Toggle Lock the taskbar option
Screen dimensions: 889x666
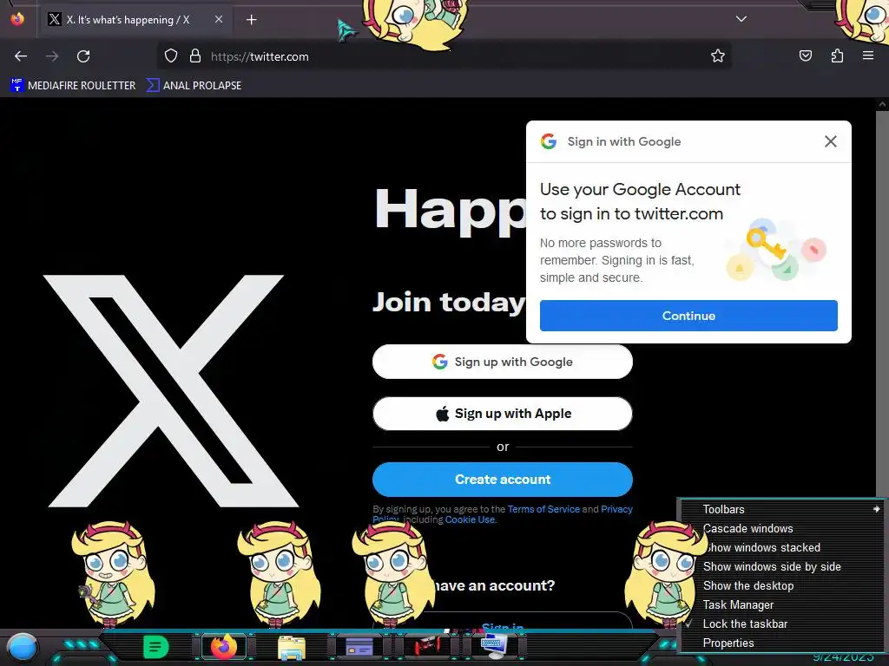[x=782, y=624]
